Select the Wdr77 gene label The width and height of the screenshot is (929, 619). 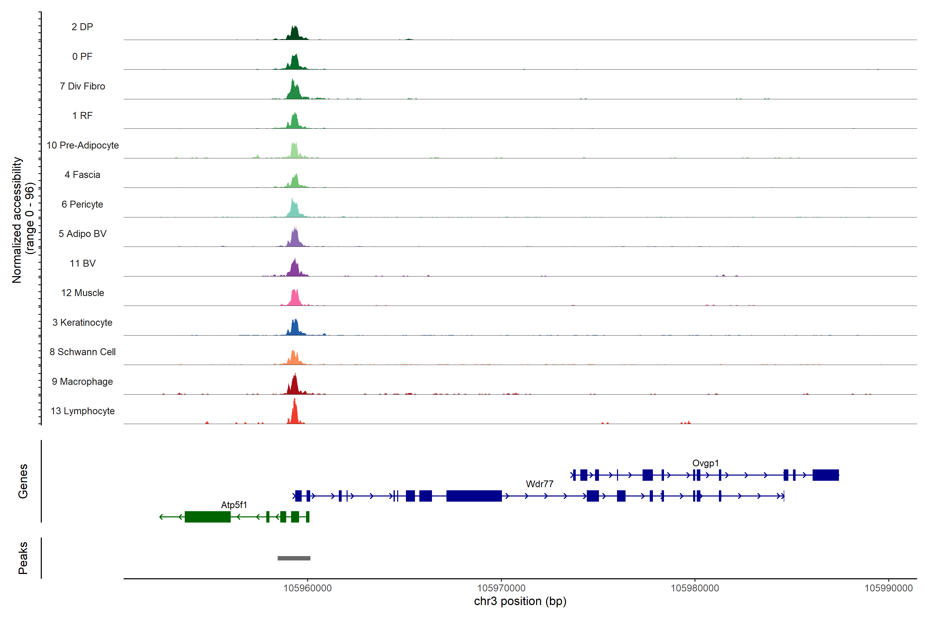[x=540, y=484]
